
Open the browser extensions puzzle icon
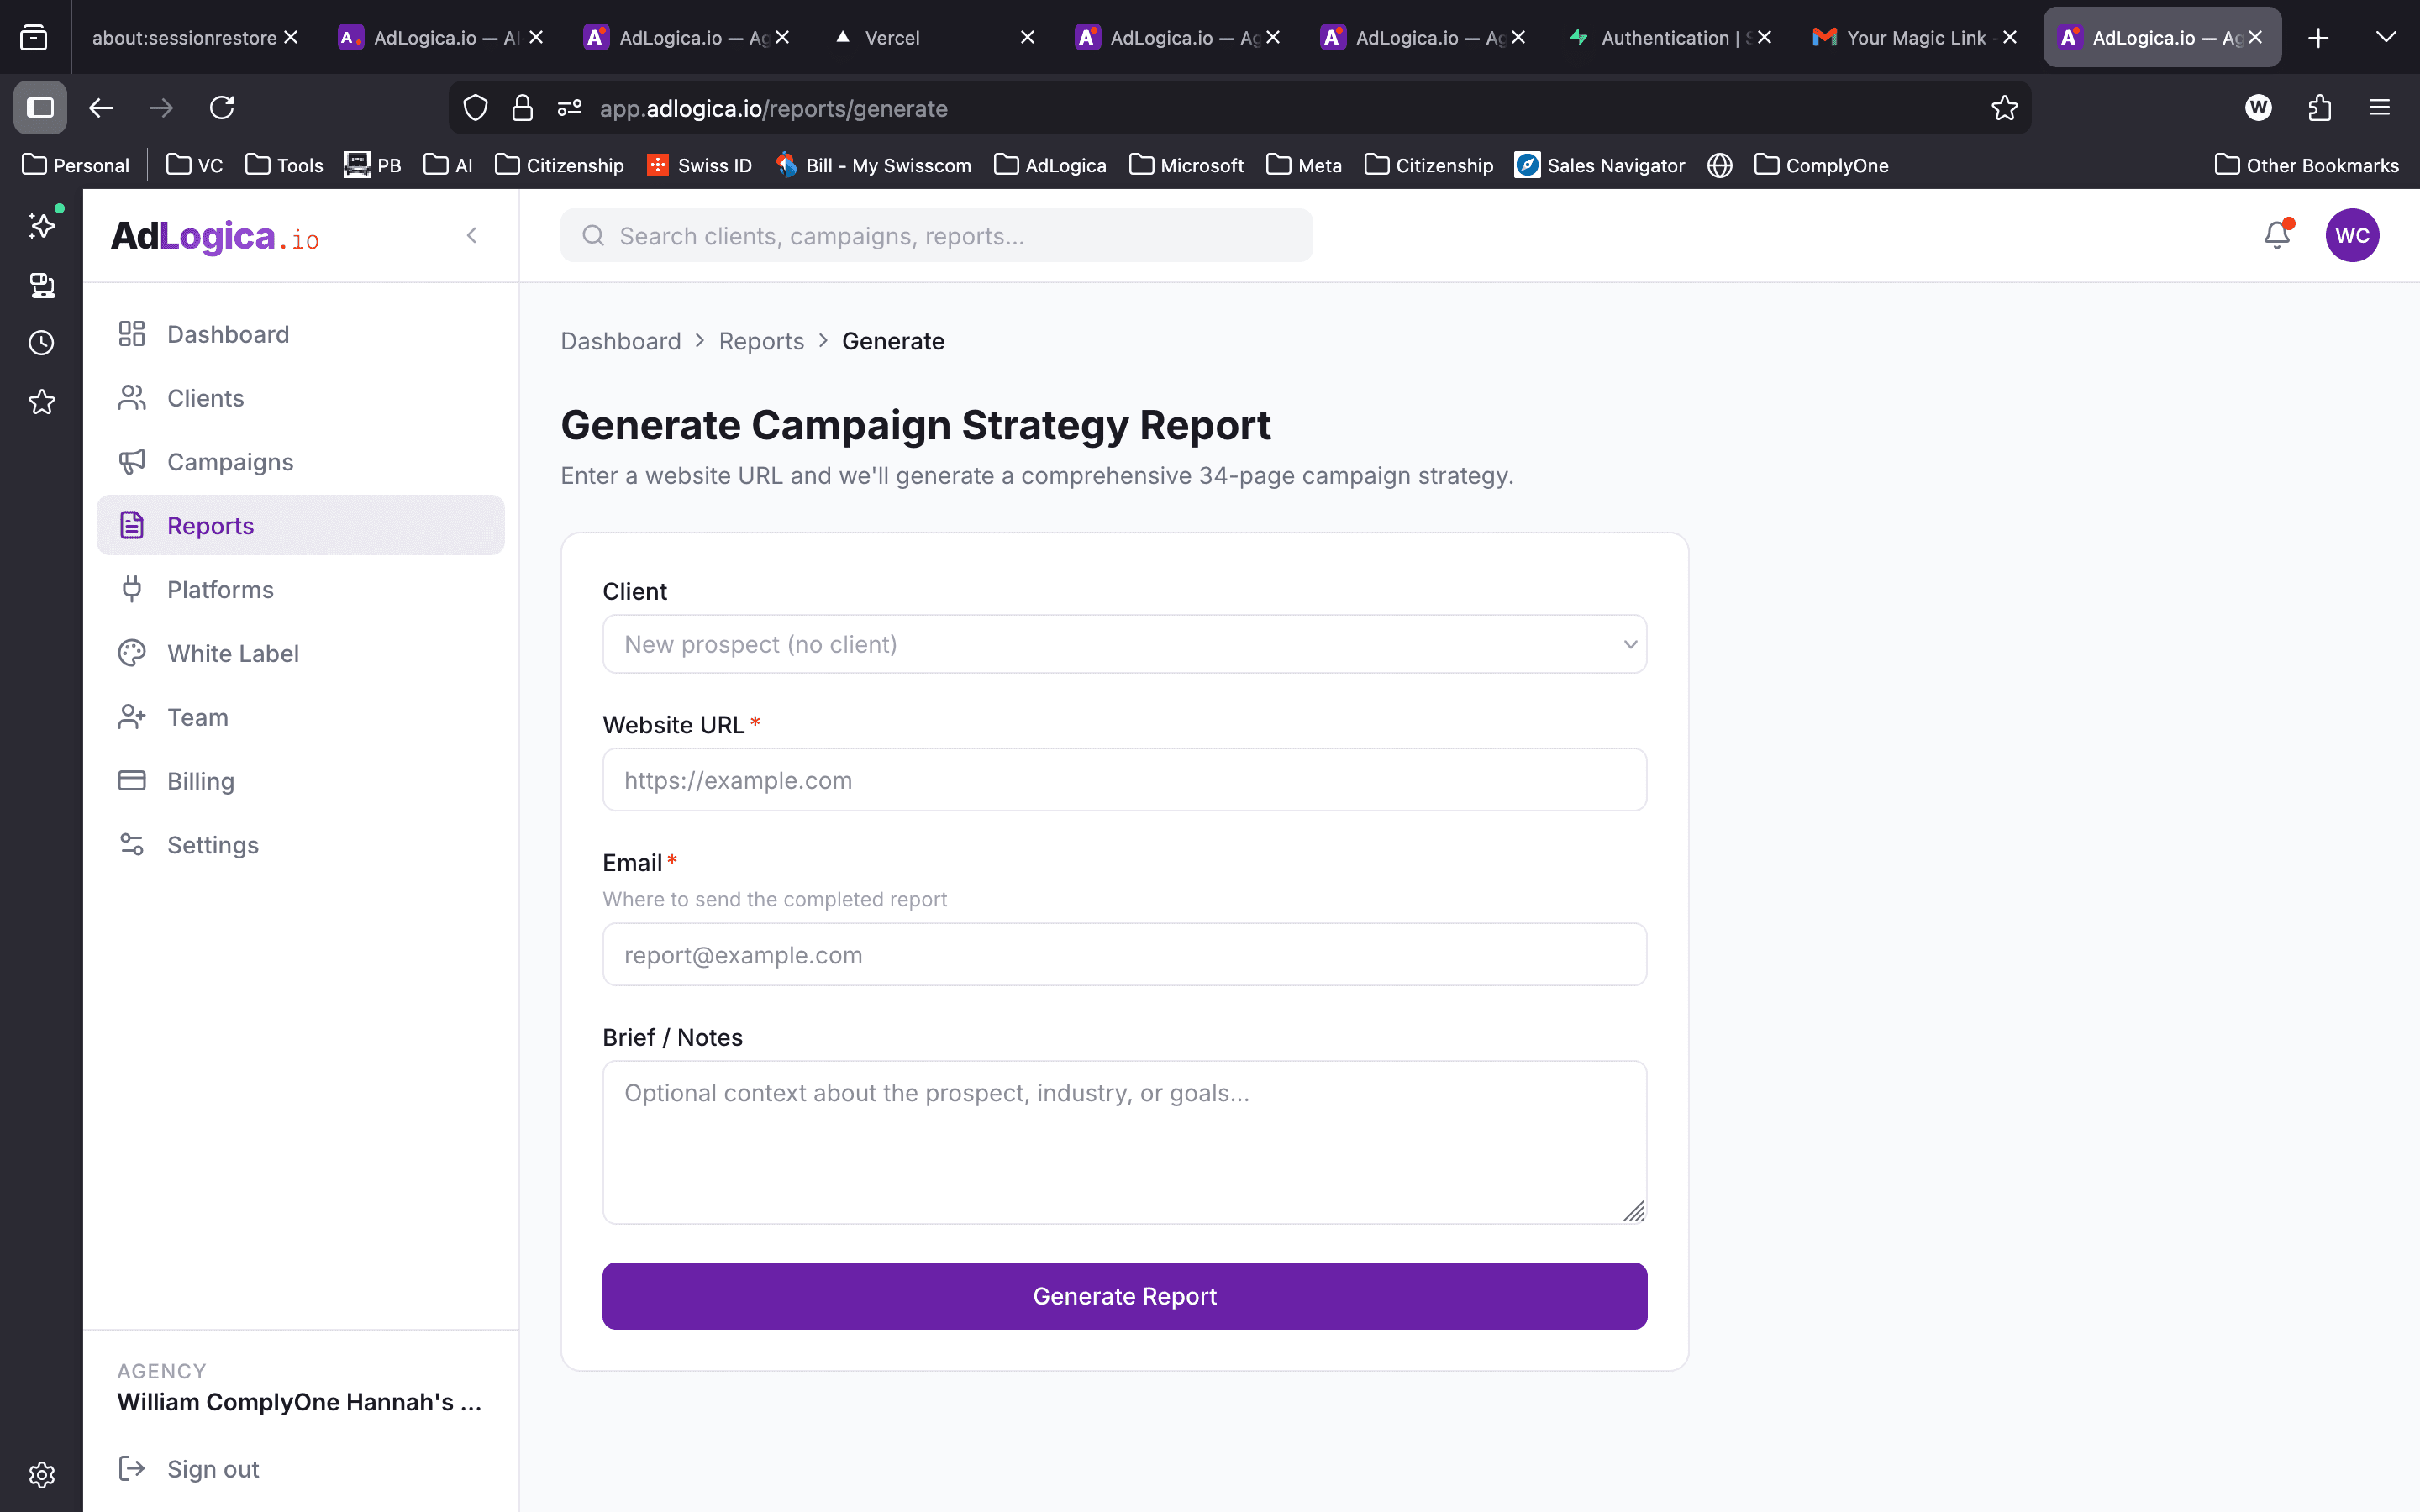[x=2319, y=107]
